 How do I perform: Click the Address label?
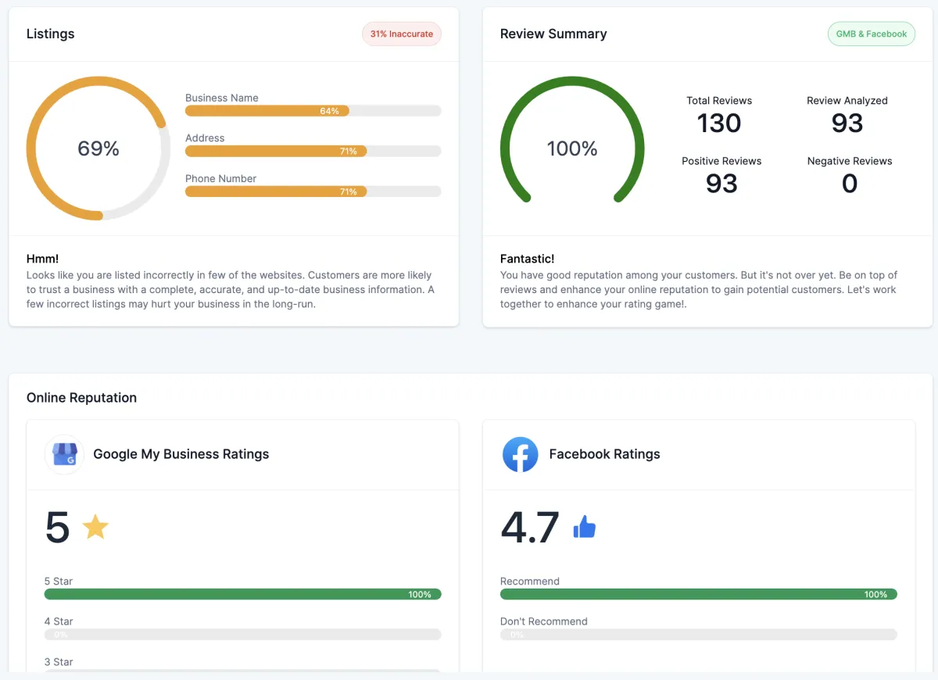(x=205, y=138)
